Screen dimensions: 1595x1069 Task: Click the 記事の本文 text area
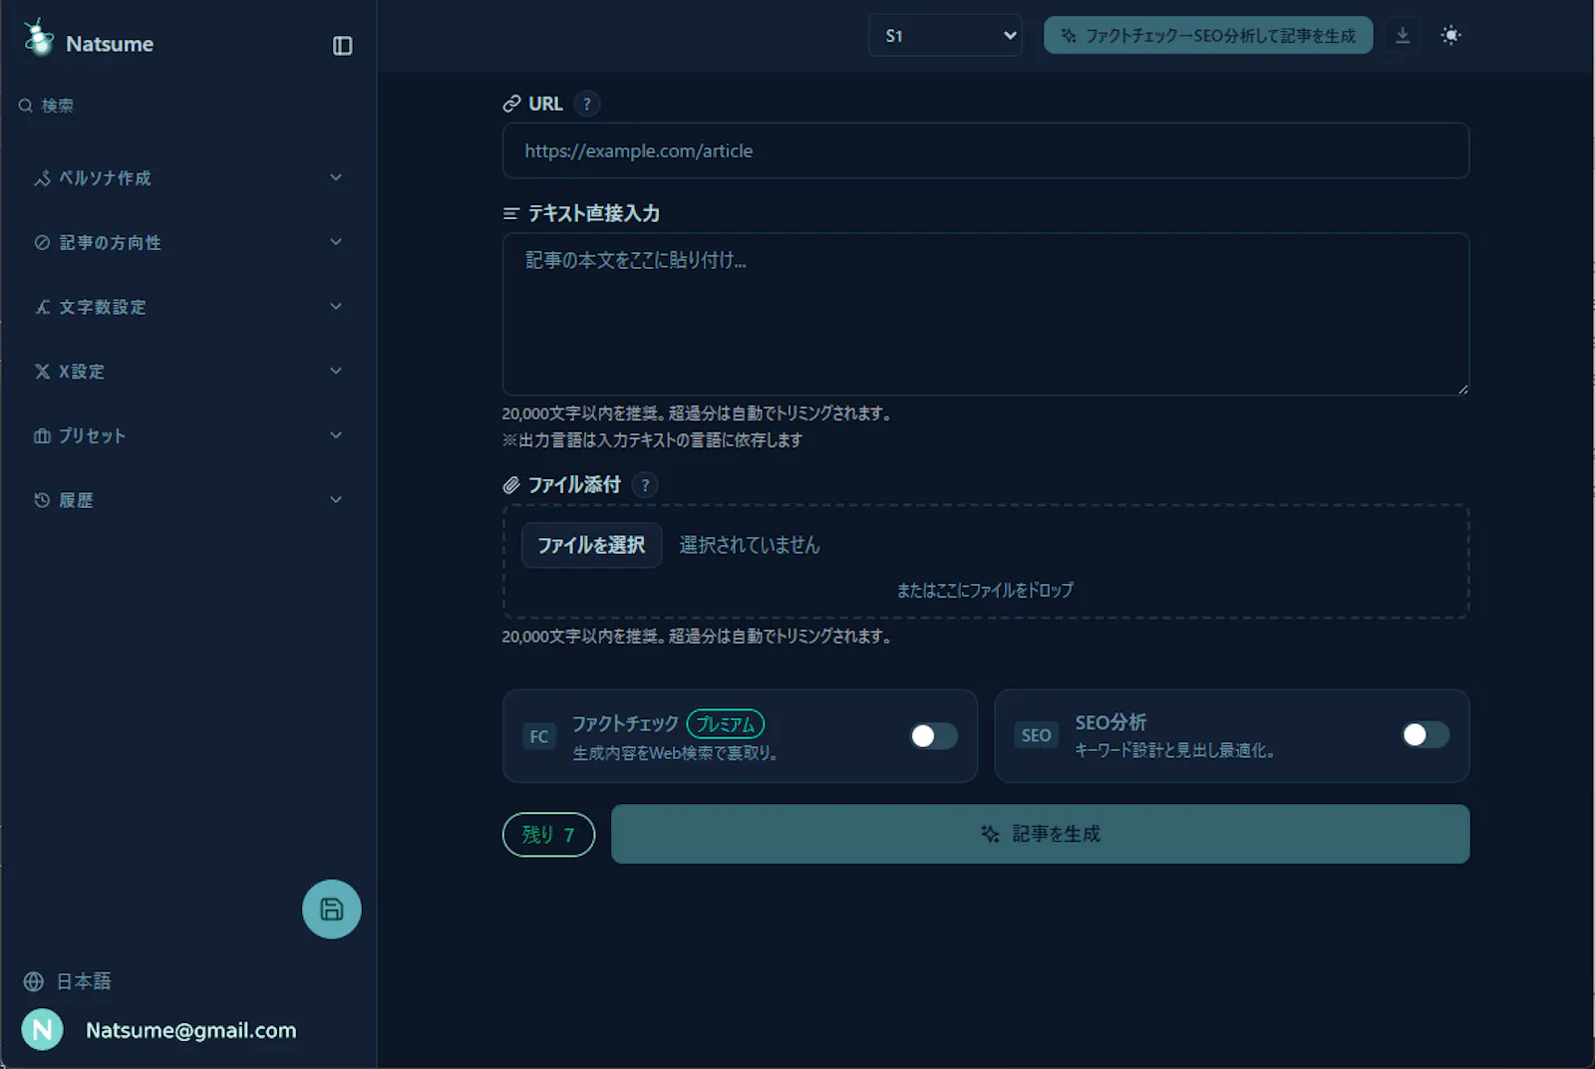point(986,315)
